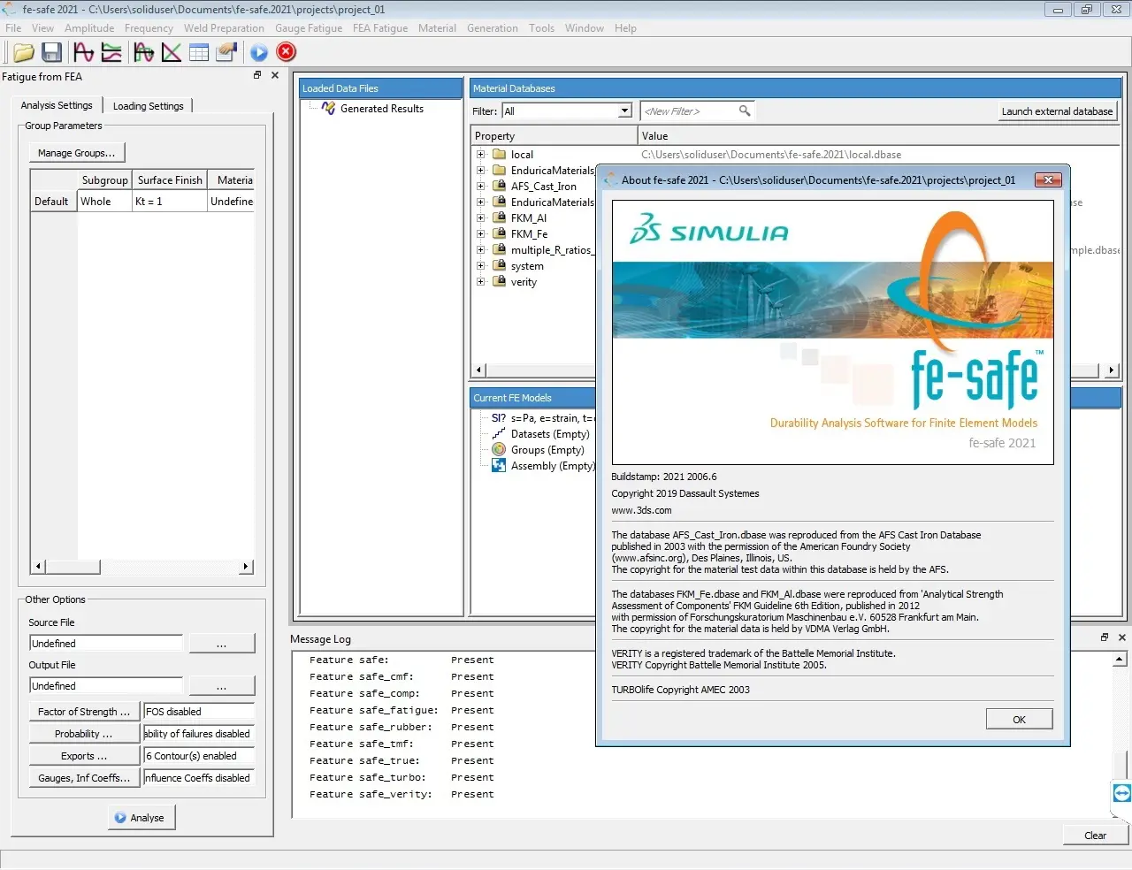The image size is (1132, 870).
Task: Click the blue play analyse toolbar icon
Action: click(259, 53)
